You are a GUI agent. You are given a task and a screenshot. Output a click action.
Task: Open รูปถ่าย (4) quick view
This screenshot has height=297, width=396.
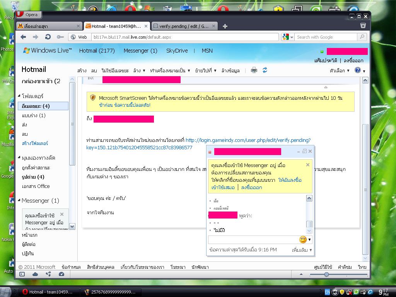click(33, 177)
